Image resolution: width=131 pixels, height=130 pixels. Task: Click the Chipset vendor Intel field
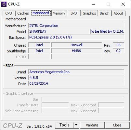(39, 45)
